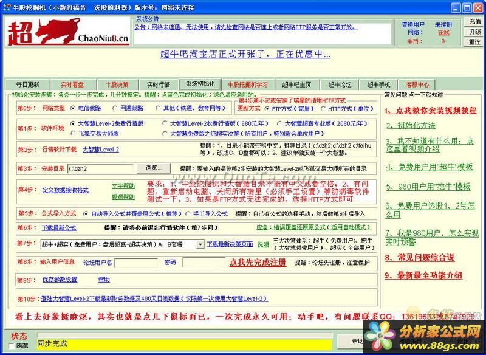Open the 第7步 package dropdown

(x=200, y=244)
